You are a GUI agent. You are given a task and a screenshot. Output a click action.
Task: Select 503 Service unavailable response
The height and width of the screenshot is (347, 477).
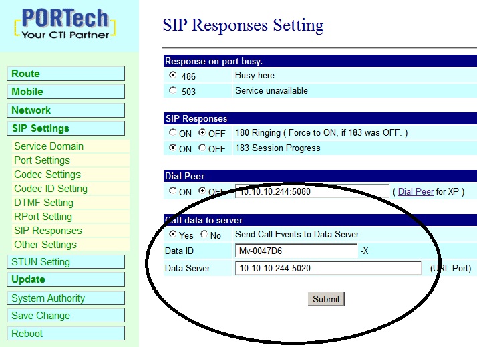[x=173, y=90]
